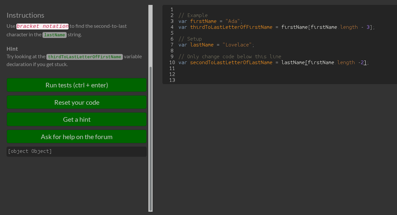Click line number 1 in the editor gutter
Image resolution: width=397 pixels, height=215 pixels.
pos(172,9)
